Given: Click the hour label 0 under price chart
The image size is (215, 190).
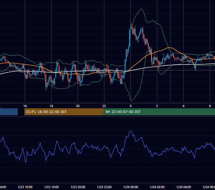Looking at the screenshot, I should pyautogui.click(x=131, y=106).
